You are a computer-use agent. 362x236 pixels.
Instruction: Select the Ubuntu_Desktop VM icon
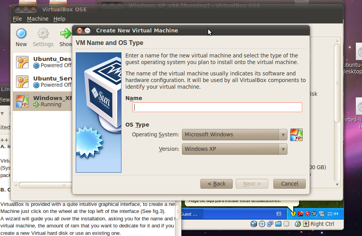tap(22, 62)
